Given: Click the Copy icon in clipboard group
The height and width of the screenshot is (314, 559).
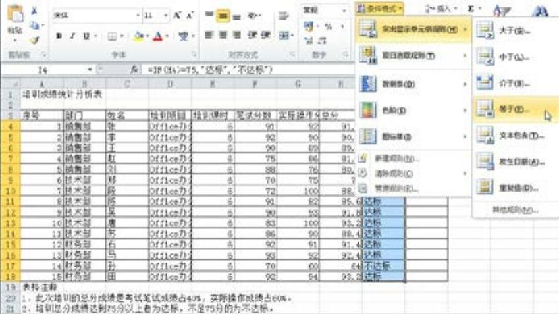Looking at the screenshot, I should point(35,25).
